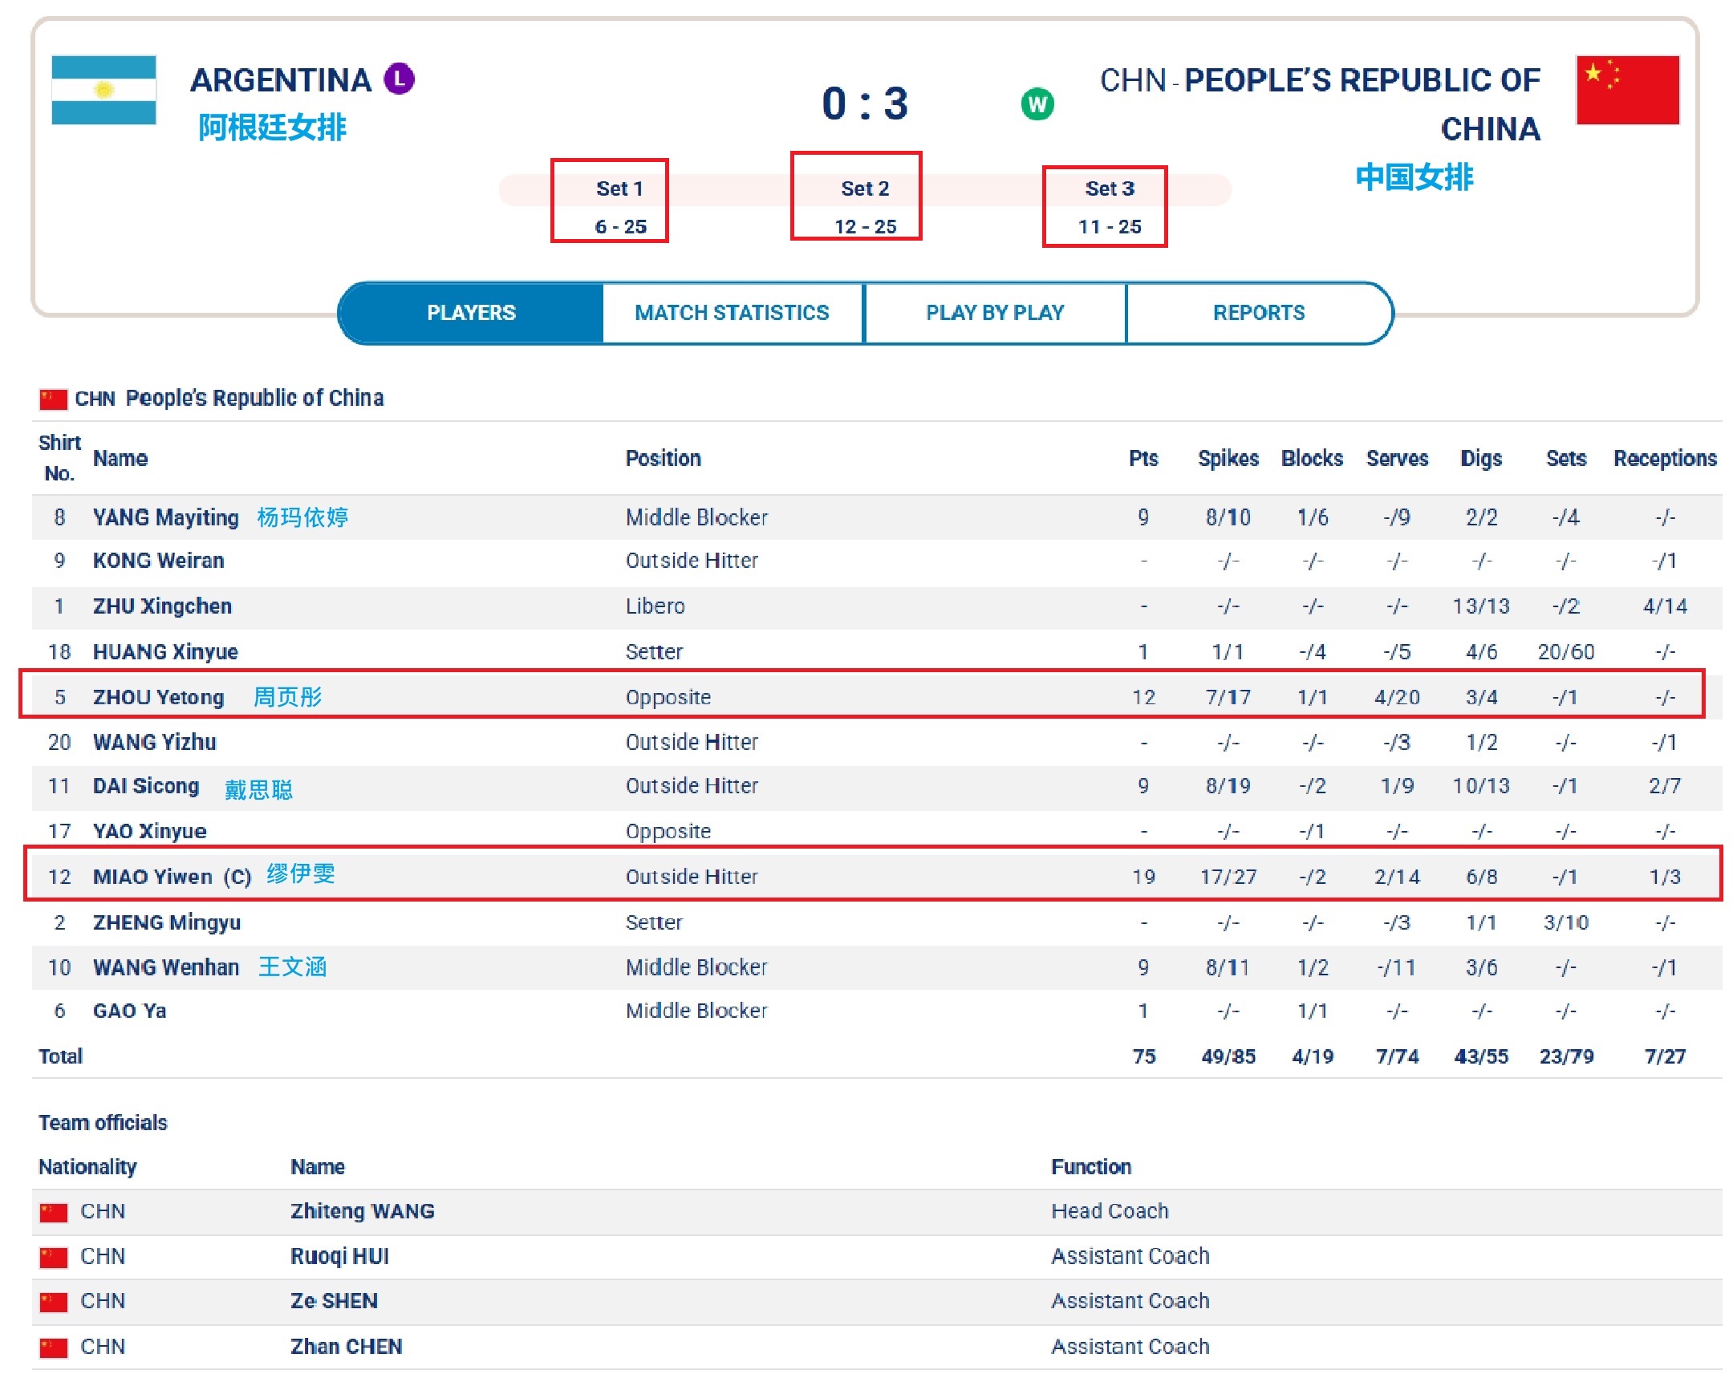Click flag icon in Ruoqi HUI row
The width and height of the screenshot is (1733, 1374).
(x=54, y=1257)
